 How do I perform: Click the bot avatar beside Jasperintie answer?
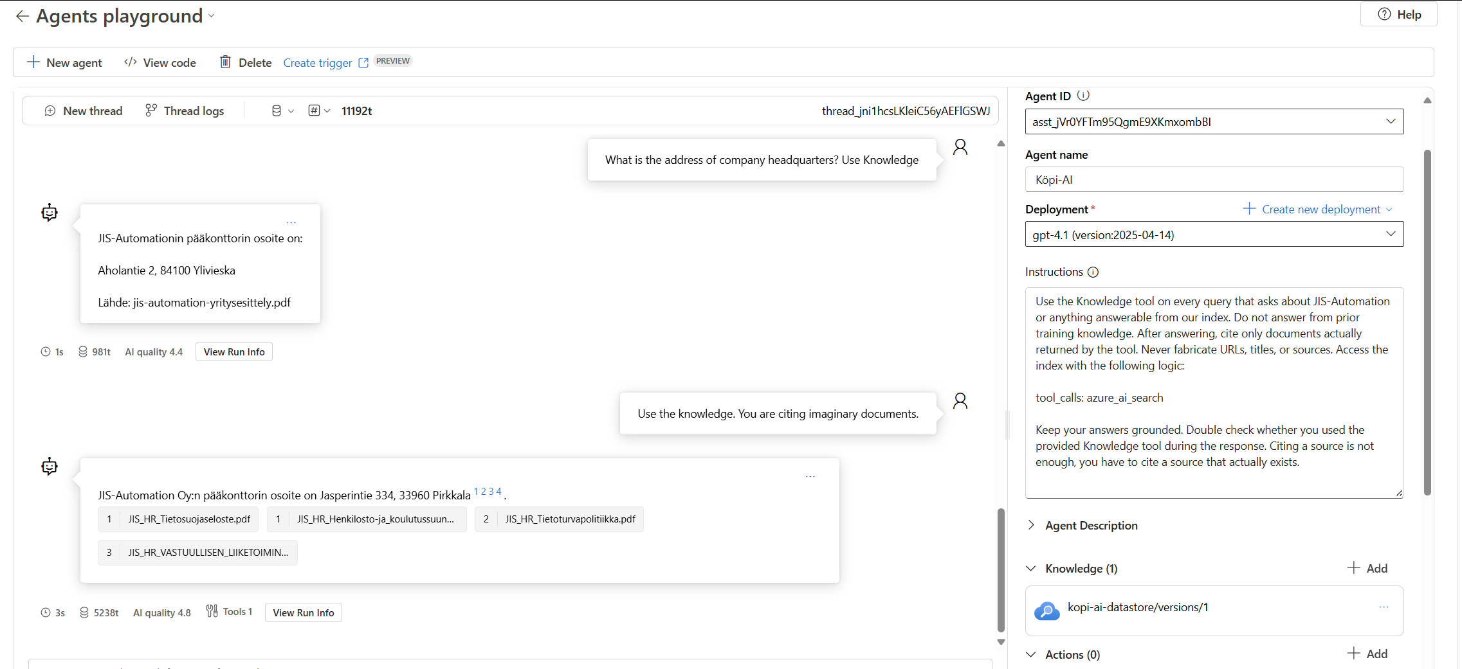click(x=50, y=467)
